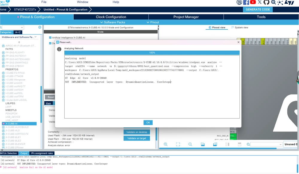The width and height of the screenshot is (299, 174).
Task: Open the Facebook icon in the header
Action: pos(246,2)
